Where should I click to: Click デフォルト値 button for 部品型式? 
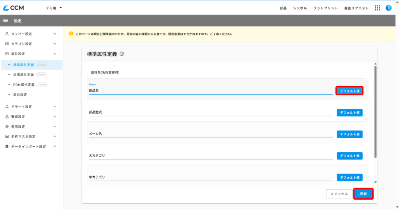pos(350,112)
